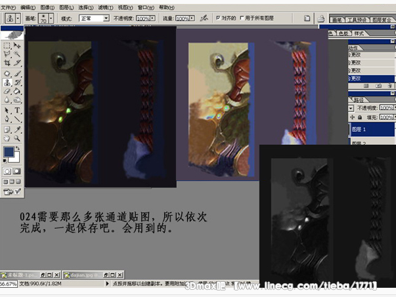Viewport: 396px width, 297px height.
Task: Open the 文件 (File) menu
Action: (9, 8)
